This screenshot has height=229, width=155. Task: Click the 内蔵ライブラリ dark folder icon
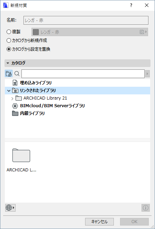click(x=15, y=113)
